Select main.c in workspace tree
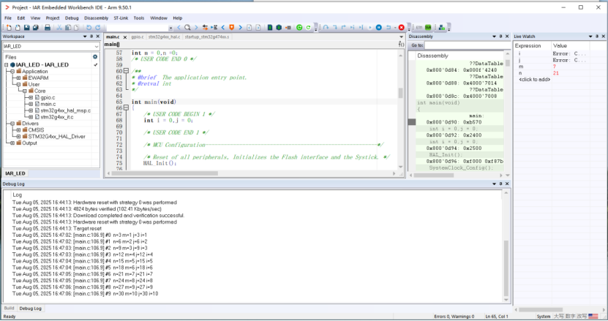 point(48,104)
